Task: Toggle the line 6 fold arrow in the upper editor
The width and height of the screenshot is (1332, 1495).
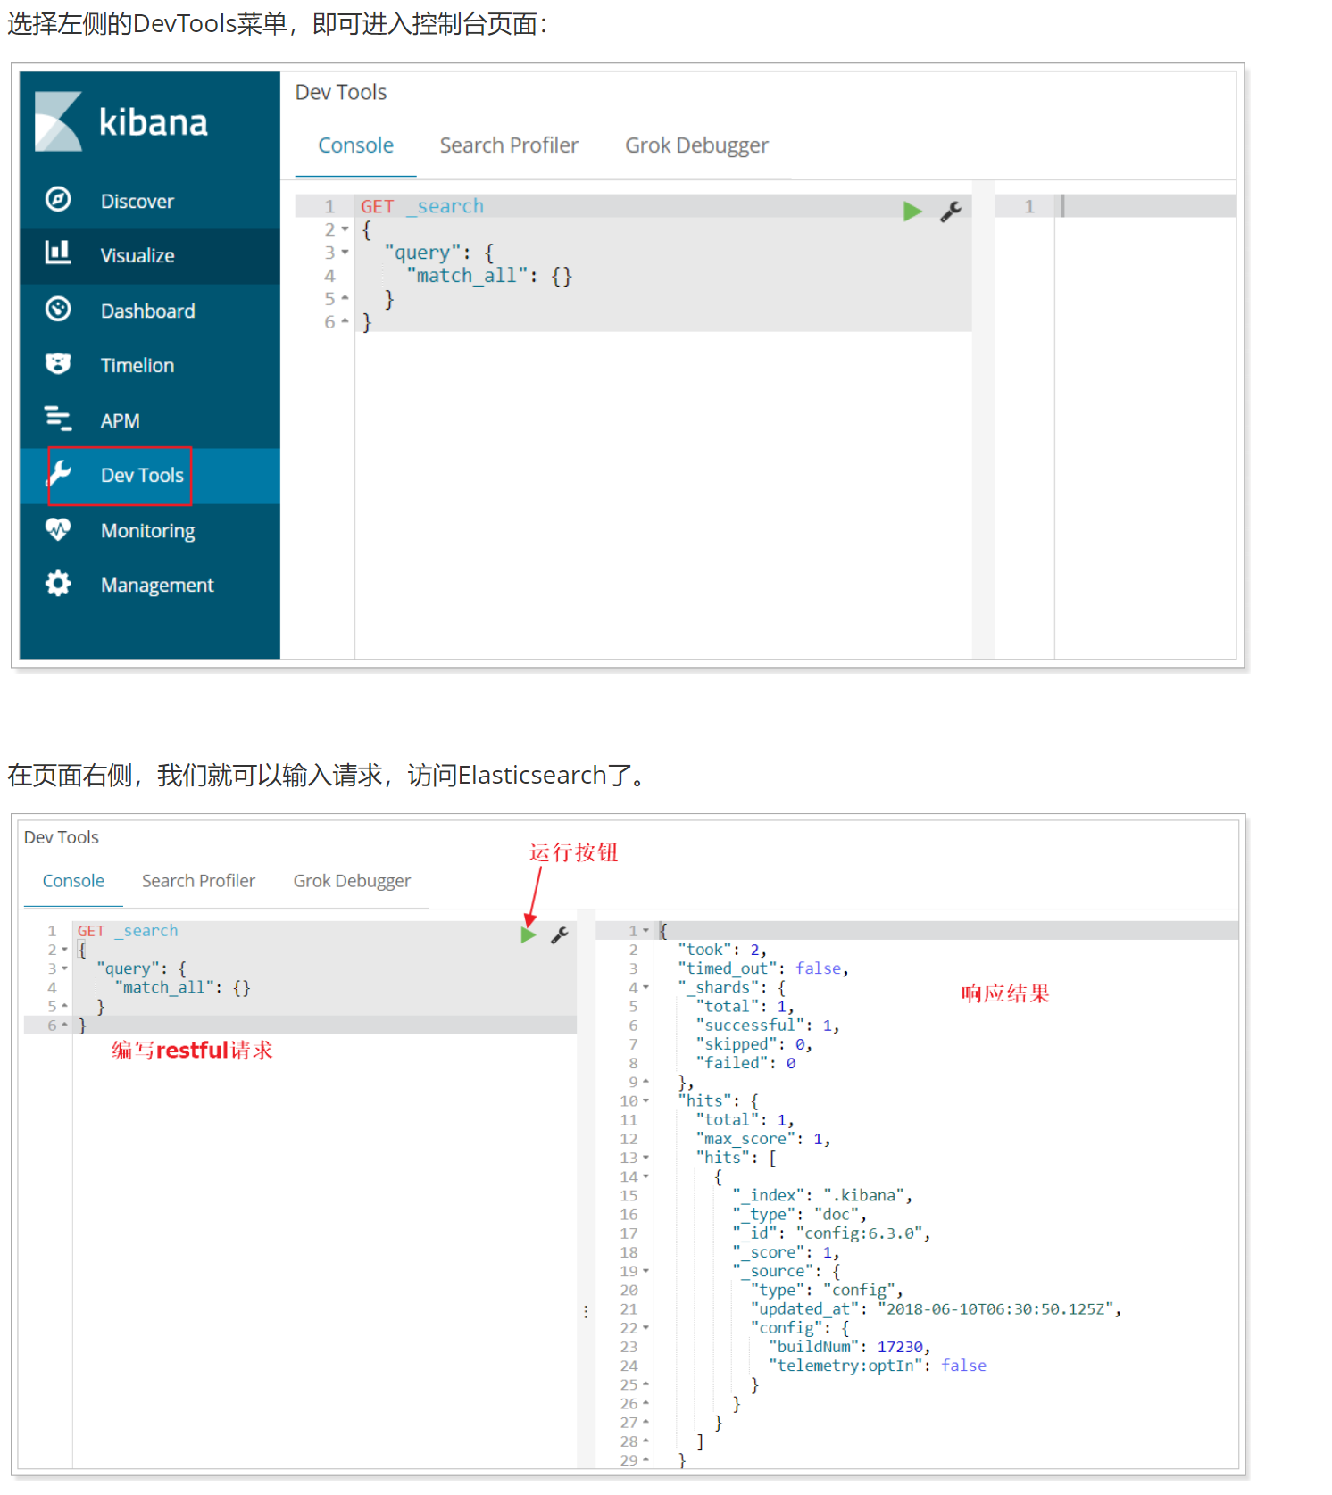Action: 345,321
